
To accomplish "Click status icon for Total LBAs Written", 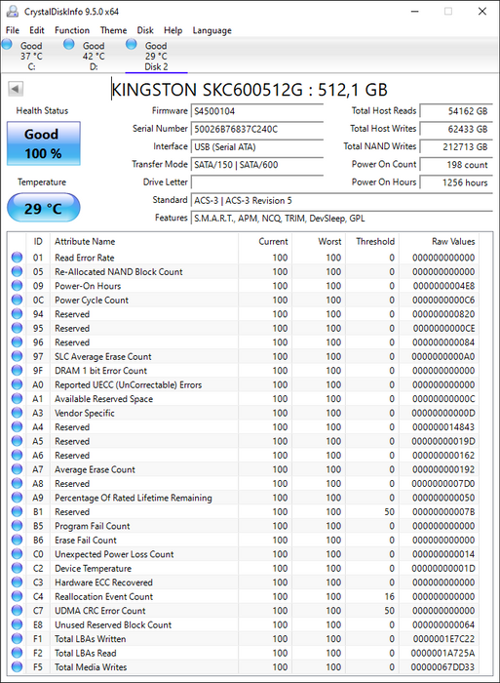I will click(x=17, y=638).
